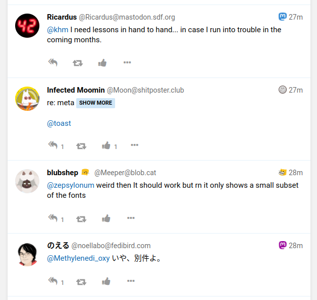Boost Ricardus's post about hand to hand
317x300 pixels.
(x=78, y=63)
